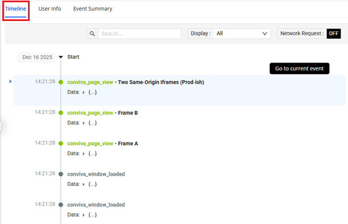Open the Display All dropdown
Viewport: 348px width, 224px height.
point(242,34)
